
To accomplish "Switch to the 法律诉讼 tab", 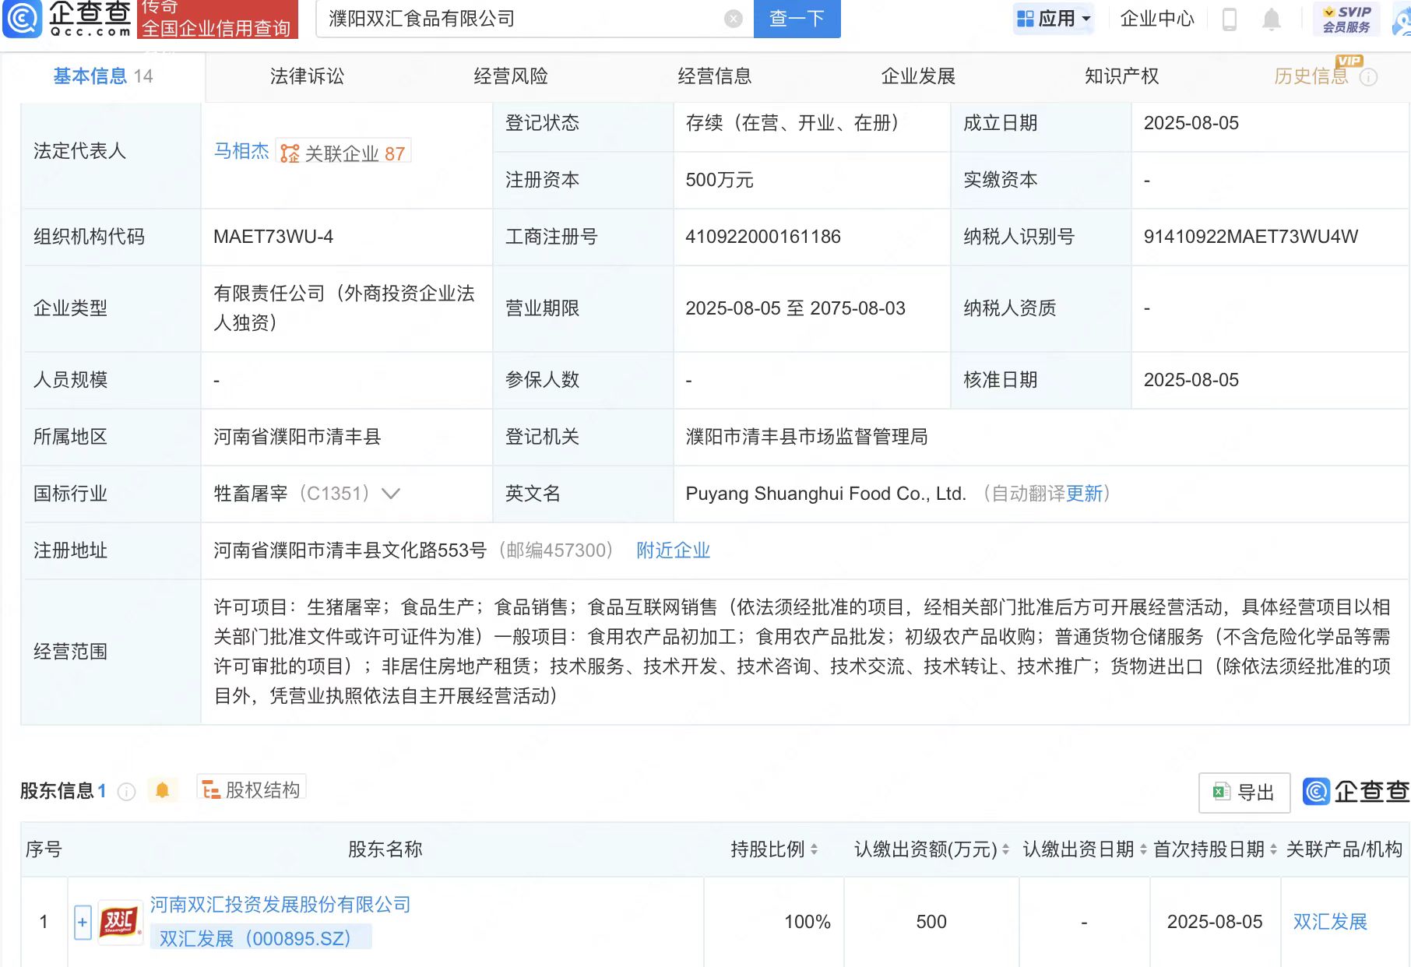I will (x=307, y=76).
